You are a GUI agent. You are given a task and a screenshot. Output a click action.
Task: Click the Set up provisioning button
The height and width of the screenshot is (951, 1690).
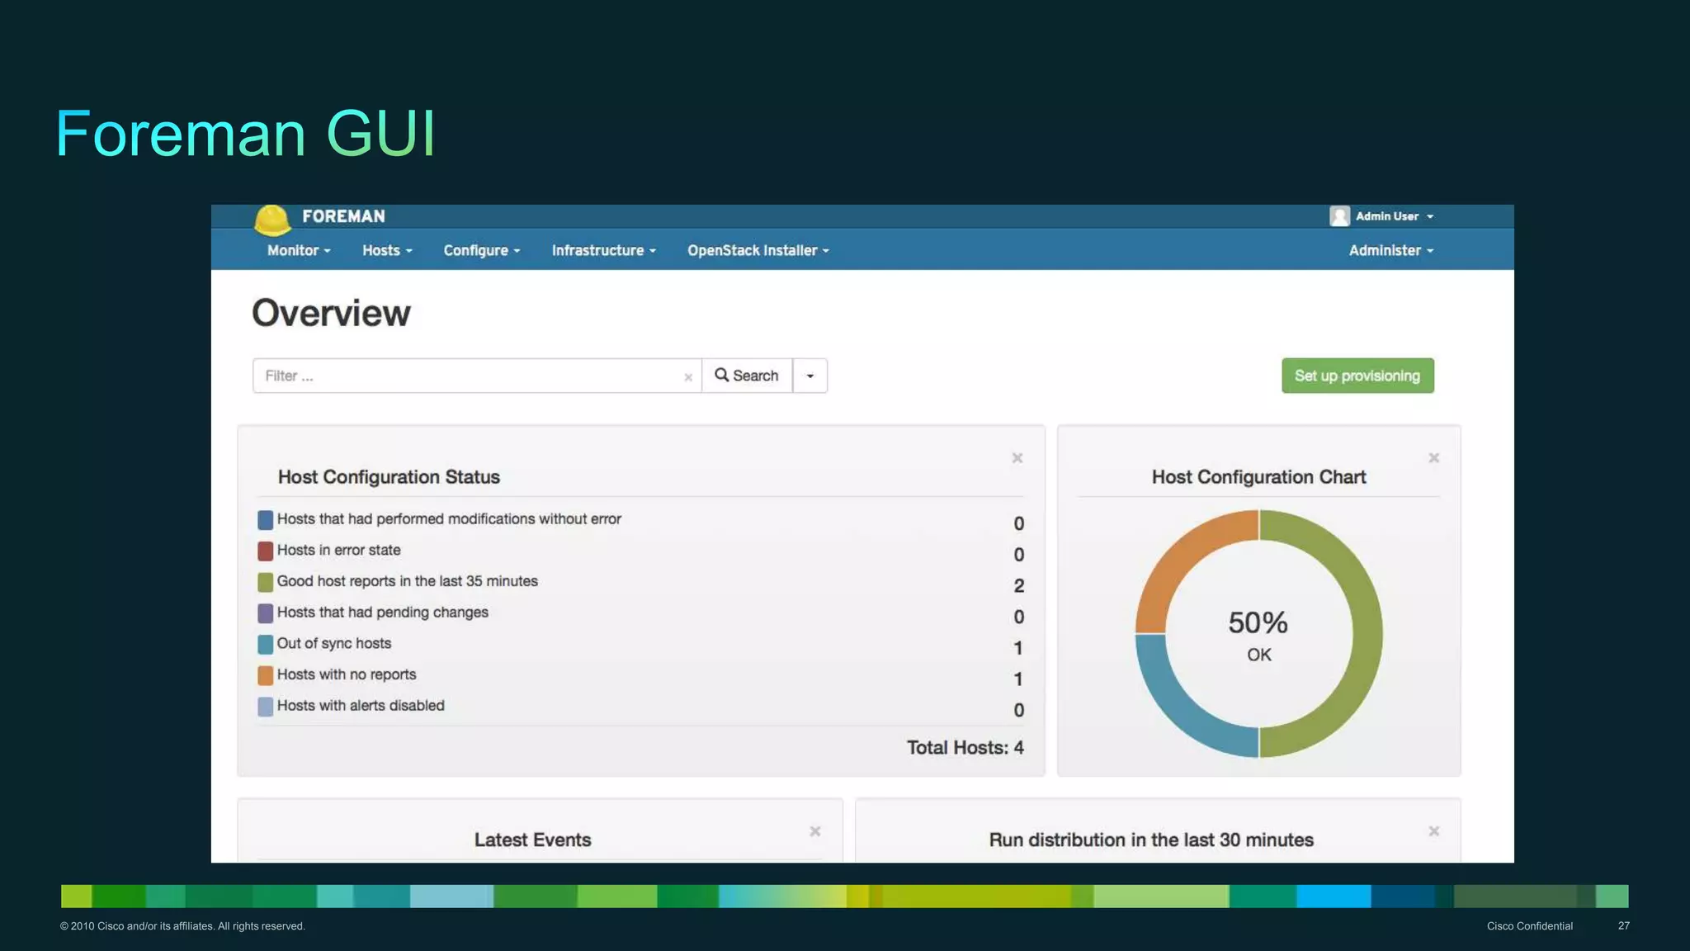click(x=1357, y=376)
